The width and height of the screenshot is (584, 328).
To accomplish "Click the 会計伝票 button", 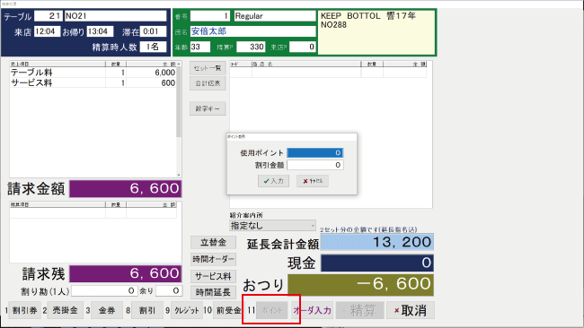I will [208, 83].
